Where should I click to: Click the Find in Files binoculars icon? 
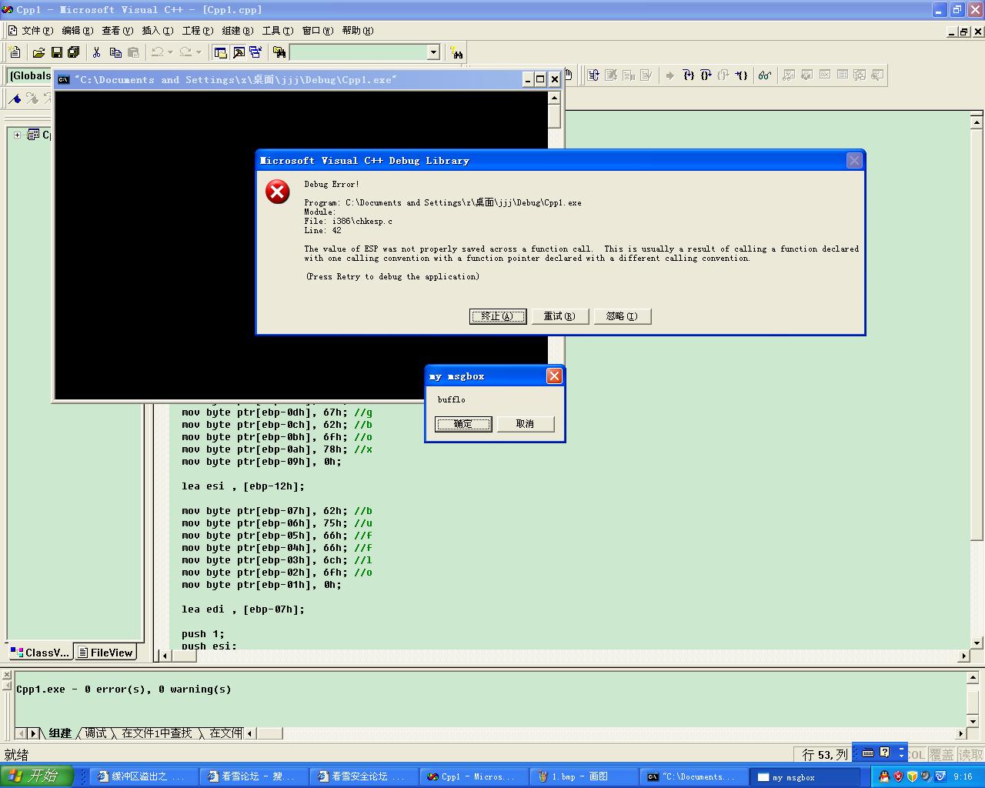(279, 52)
